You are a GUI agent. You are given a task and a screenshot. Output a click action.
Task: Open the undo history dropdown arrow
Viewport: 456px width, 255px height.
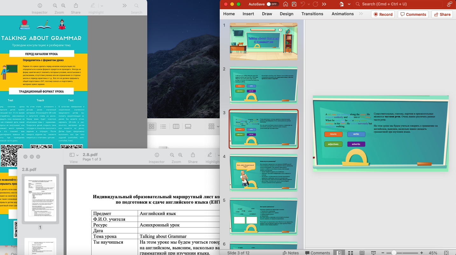click(x=308, y=4)
